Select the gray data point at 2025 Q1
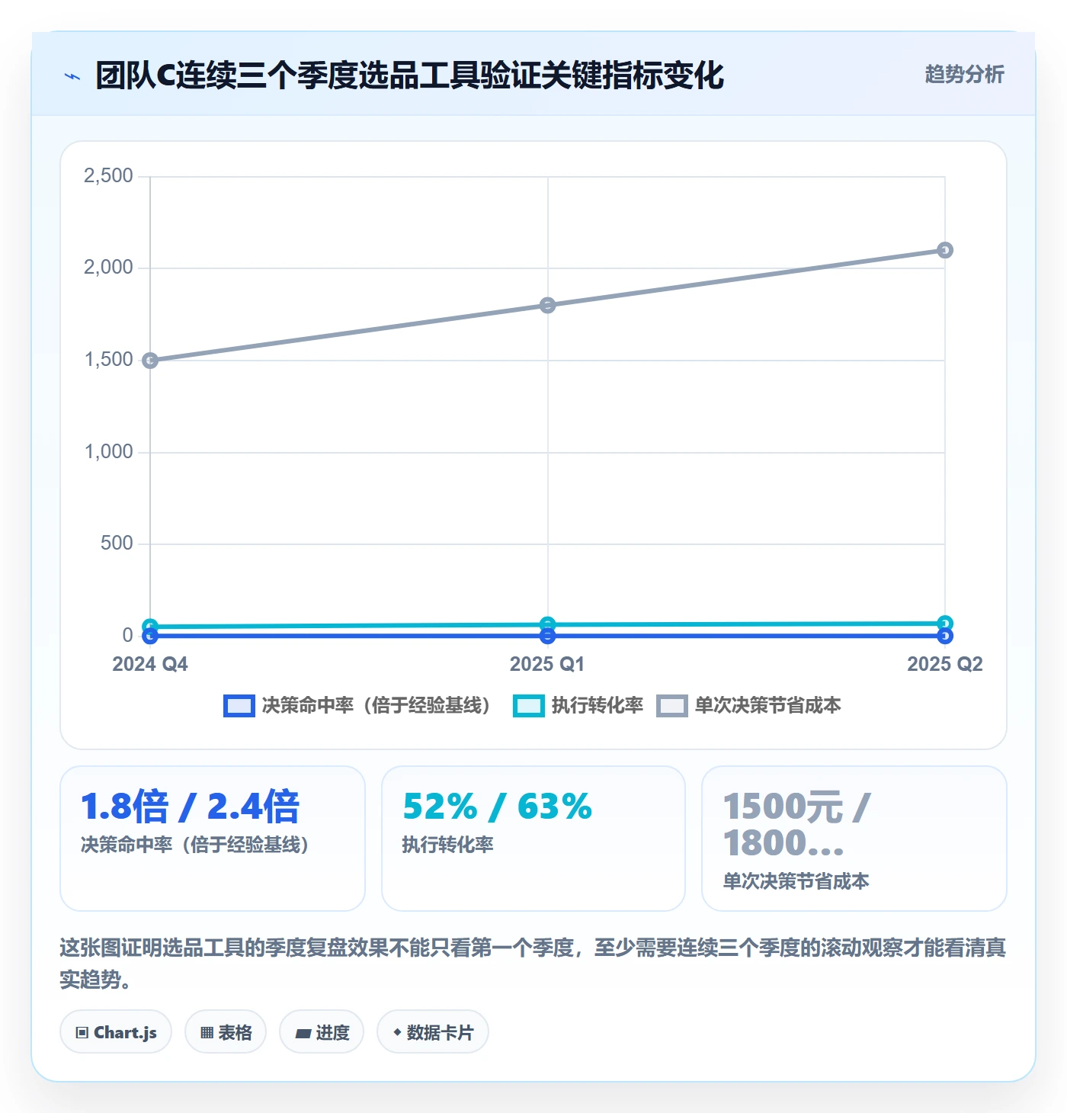Viewport: 1067px width, 1113px height. pos(547,305)
